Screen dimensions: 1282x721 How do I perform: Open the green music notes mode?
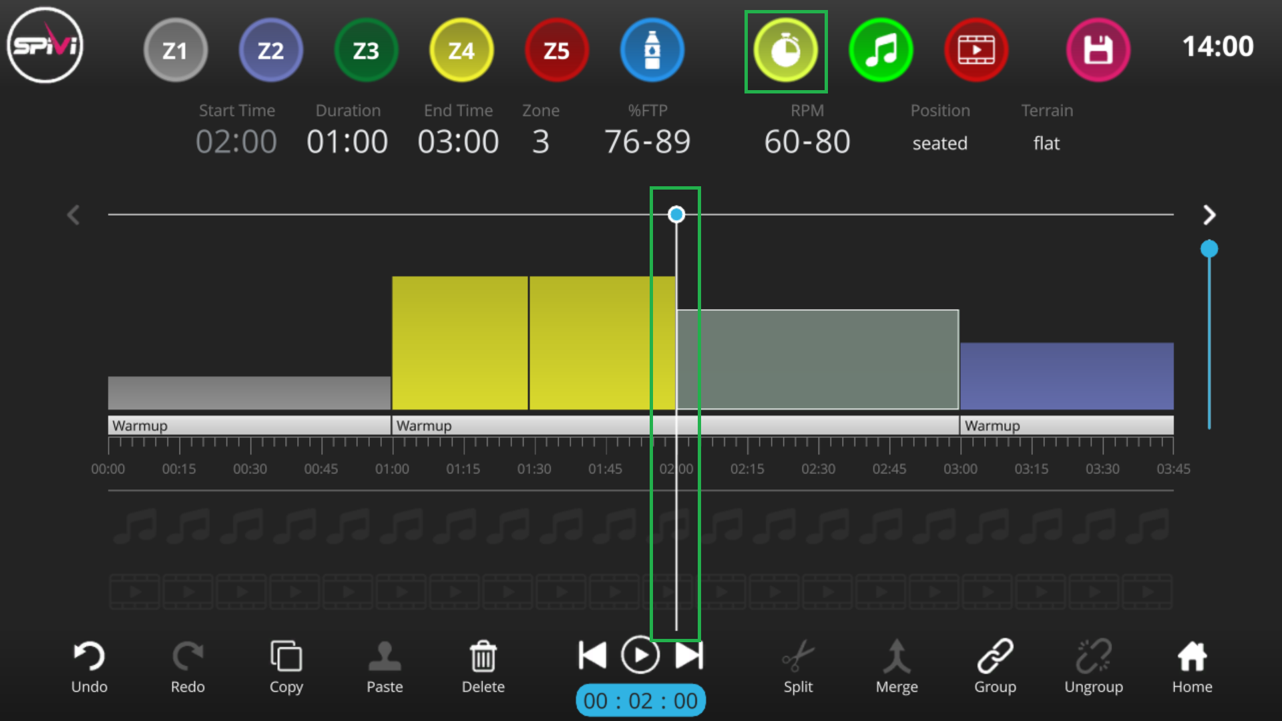point(881,50)
